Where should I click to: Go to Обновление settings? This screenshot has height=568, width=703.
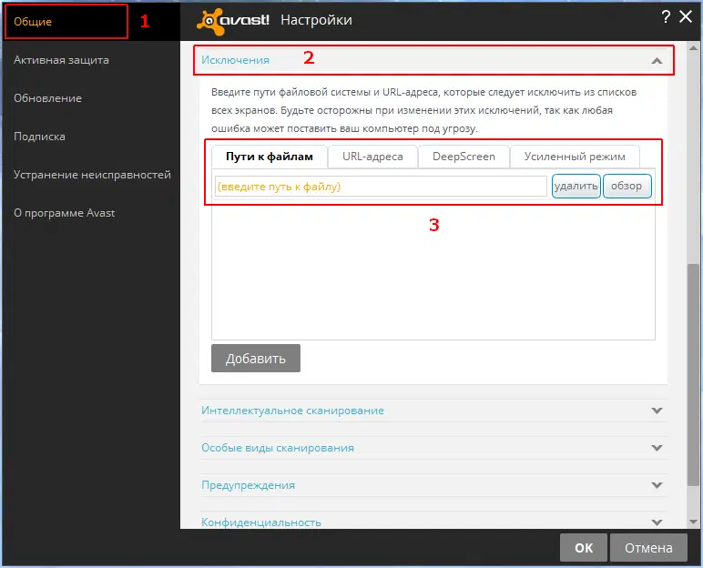tap(47, 98)
